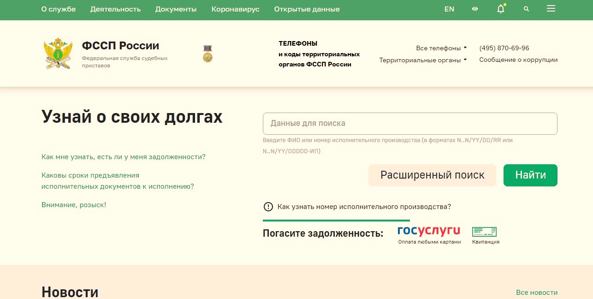593x299 pixels.
Task: Open the Деятельность menu
Action: 115,9
